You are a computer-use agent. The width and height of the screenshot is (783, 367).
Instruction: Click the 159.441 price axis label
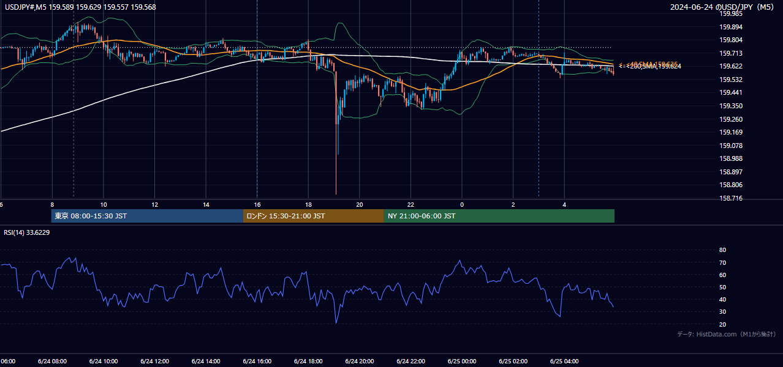(x=731, y=92)
